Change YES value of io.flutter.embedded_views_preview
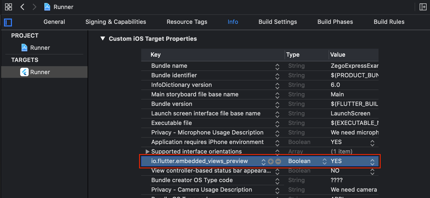The height and width of the screenshot is (198, 430). click(372, 161)
